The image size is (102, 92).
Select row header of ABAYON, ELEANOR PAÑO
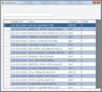(x=7, y=25)
